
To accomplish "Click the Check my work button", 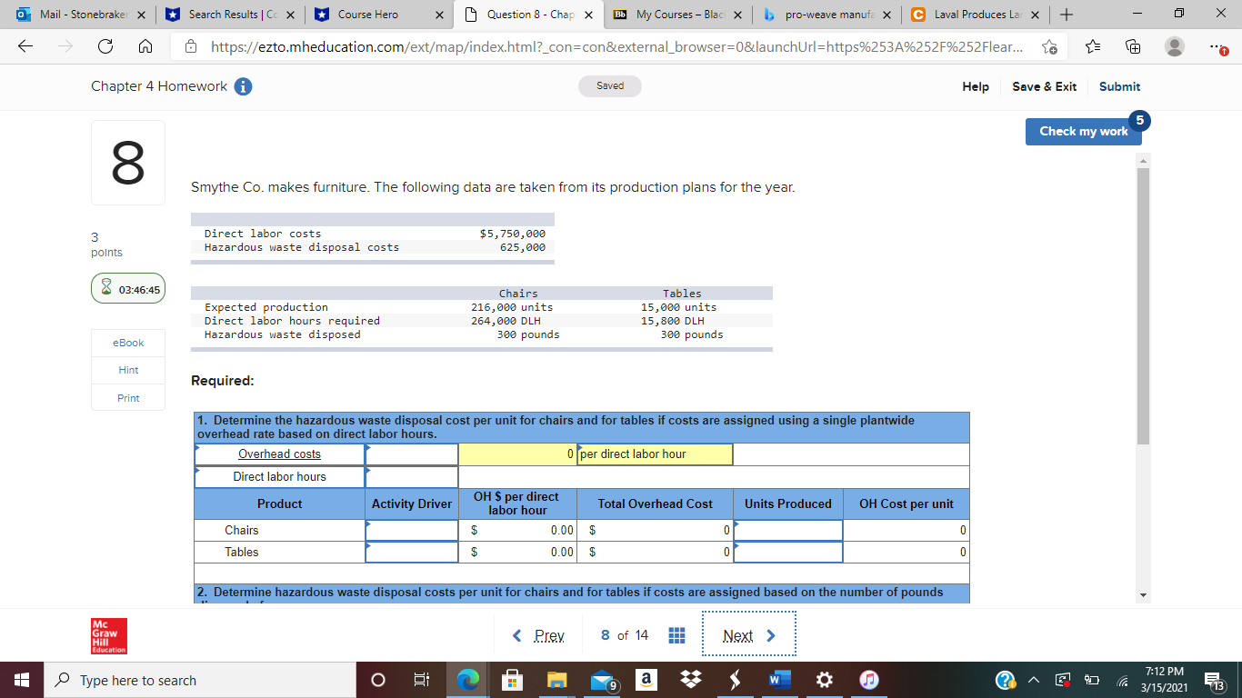I will [1083, 131].
